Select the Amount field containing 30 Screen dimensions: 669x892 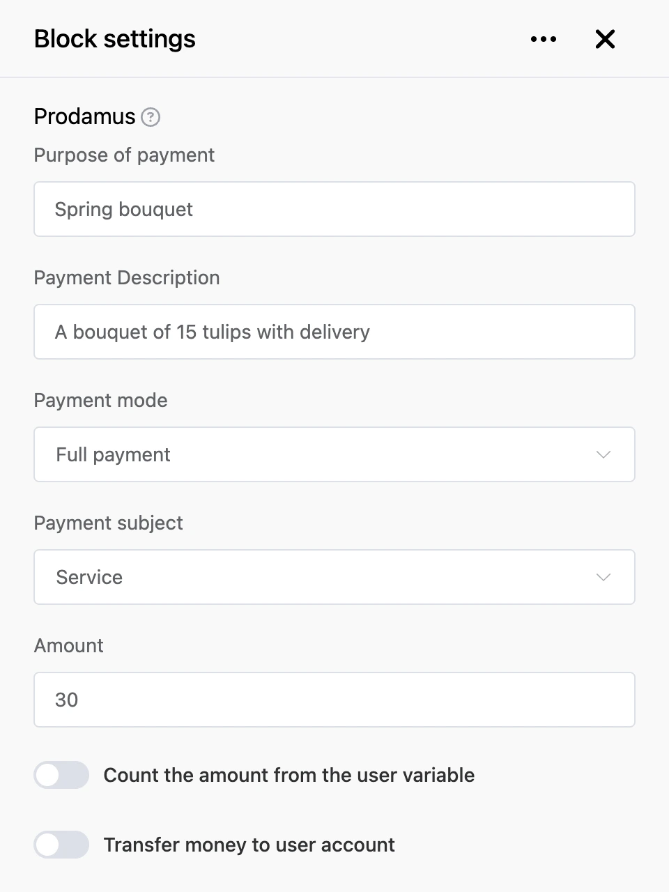334,700
